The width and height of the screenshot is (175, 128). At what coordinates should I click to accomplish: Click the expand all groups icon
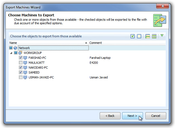148,36
